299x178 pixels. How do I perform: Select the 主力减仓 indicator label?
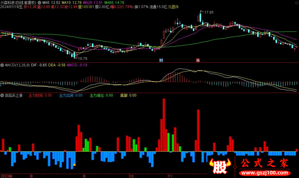tap(97, 95)
